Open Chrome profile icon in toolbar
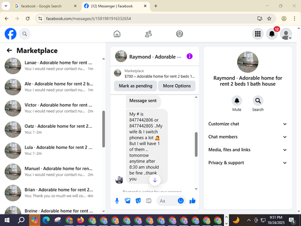The height and width of the screenshot is (226, 301). pos(284,19)
